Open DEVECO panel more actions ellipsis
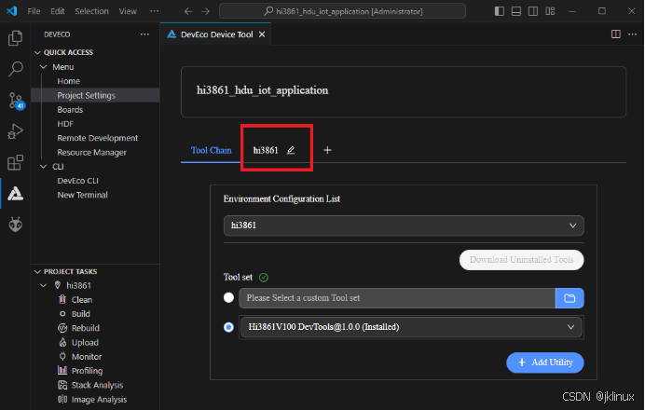The image size is (645, 410). [x=144, y=34]
